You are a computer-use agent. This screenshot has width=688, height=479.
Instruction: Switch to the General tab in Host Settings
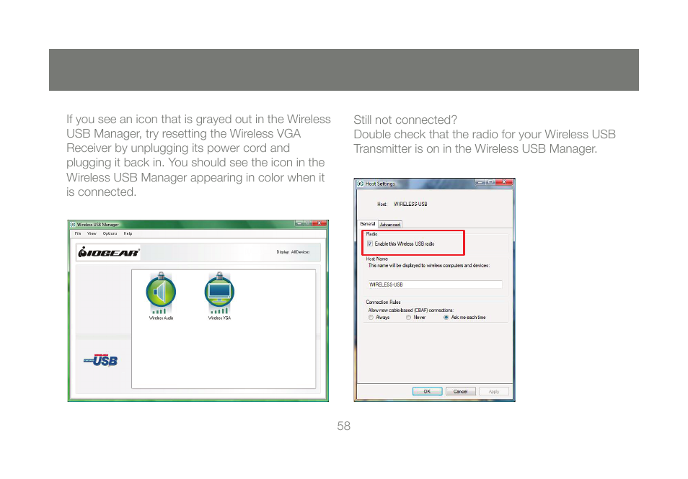(367, 223)
